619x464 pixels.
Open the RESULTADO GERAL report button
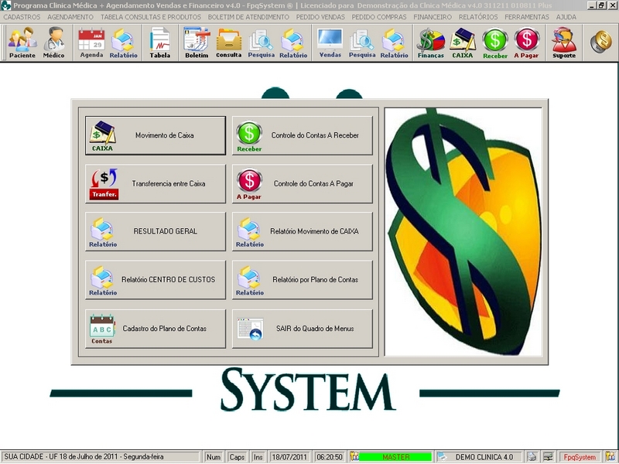click(x=156, y=231)
